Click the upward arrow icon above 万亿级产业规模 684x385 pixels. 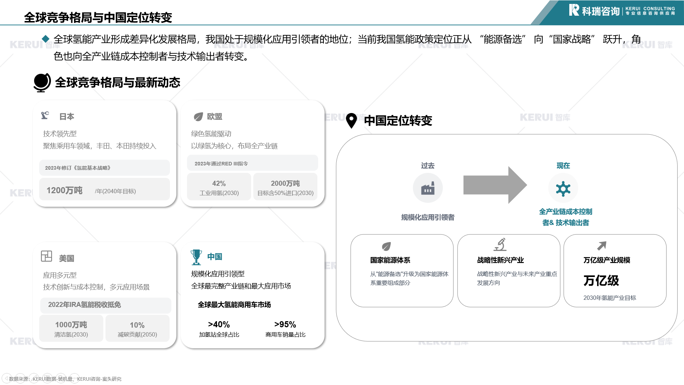pos(601,246)
